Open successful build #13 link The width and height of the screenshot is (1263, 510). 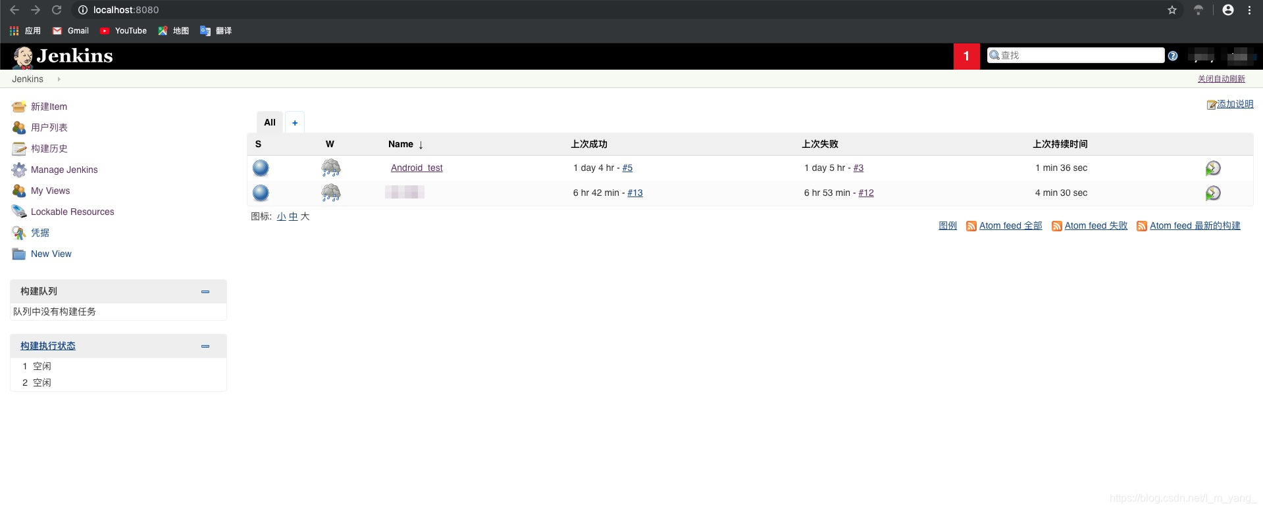[635, 193]
